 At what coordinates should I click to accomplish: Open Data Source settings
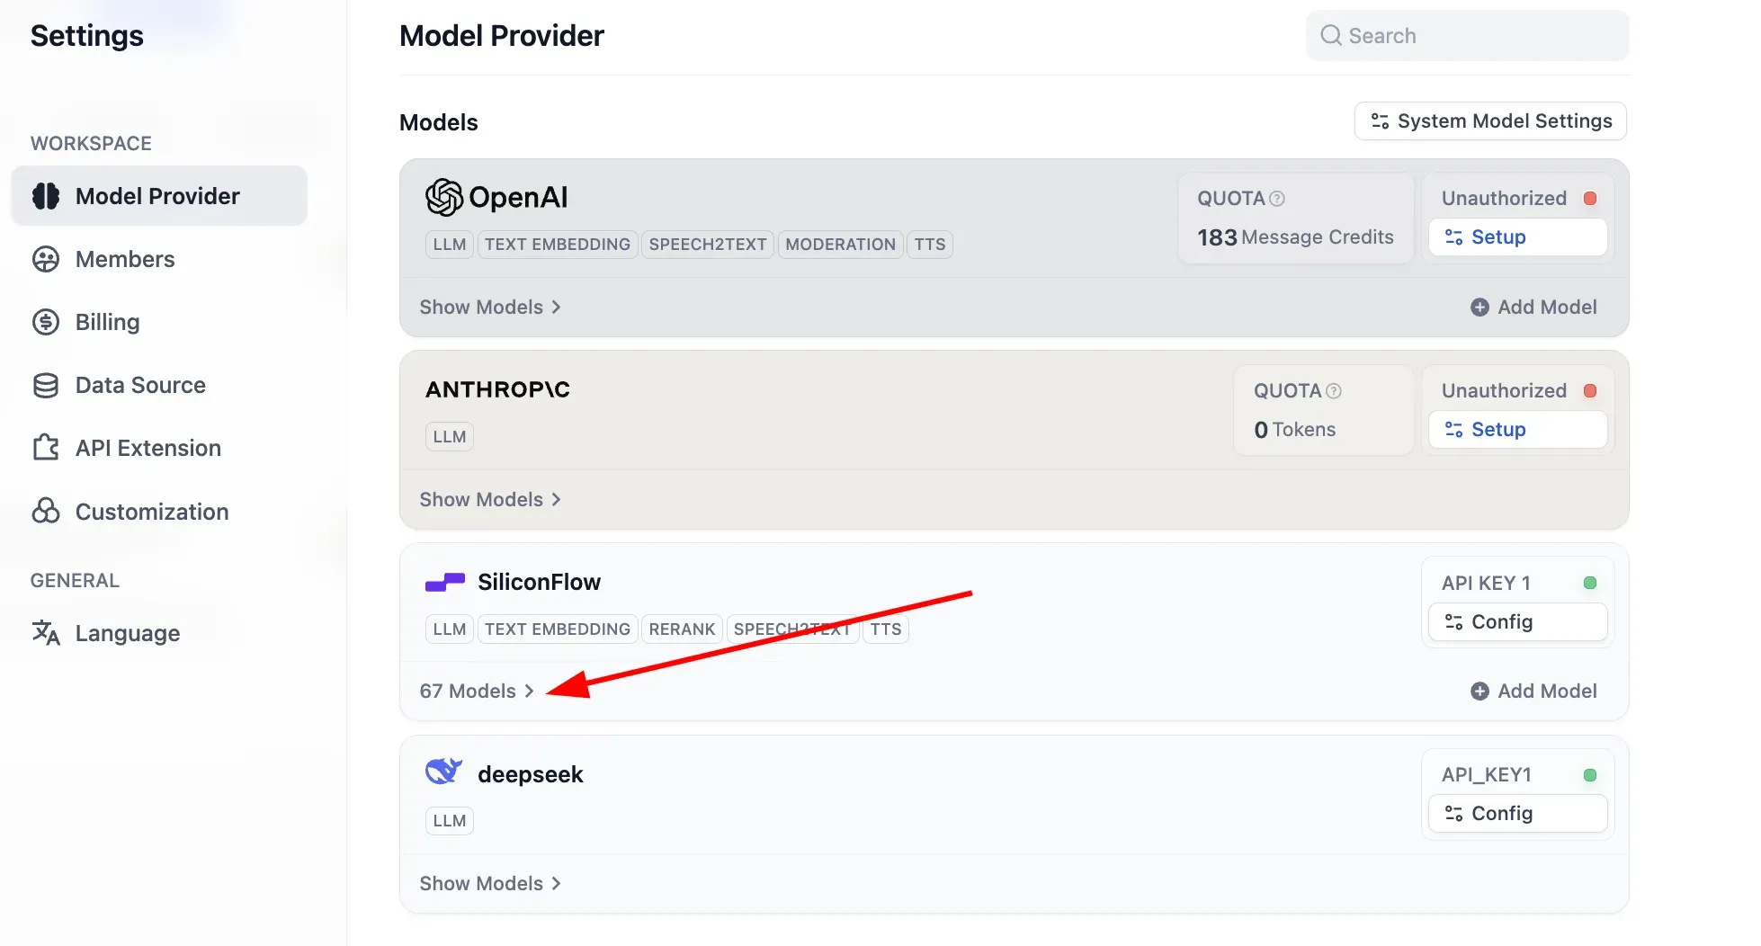point(140,385)
